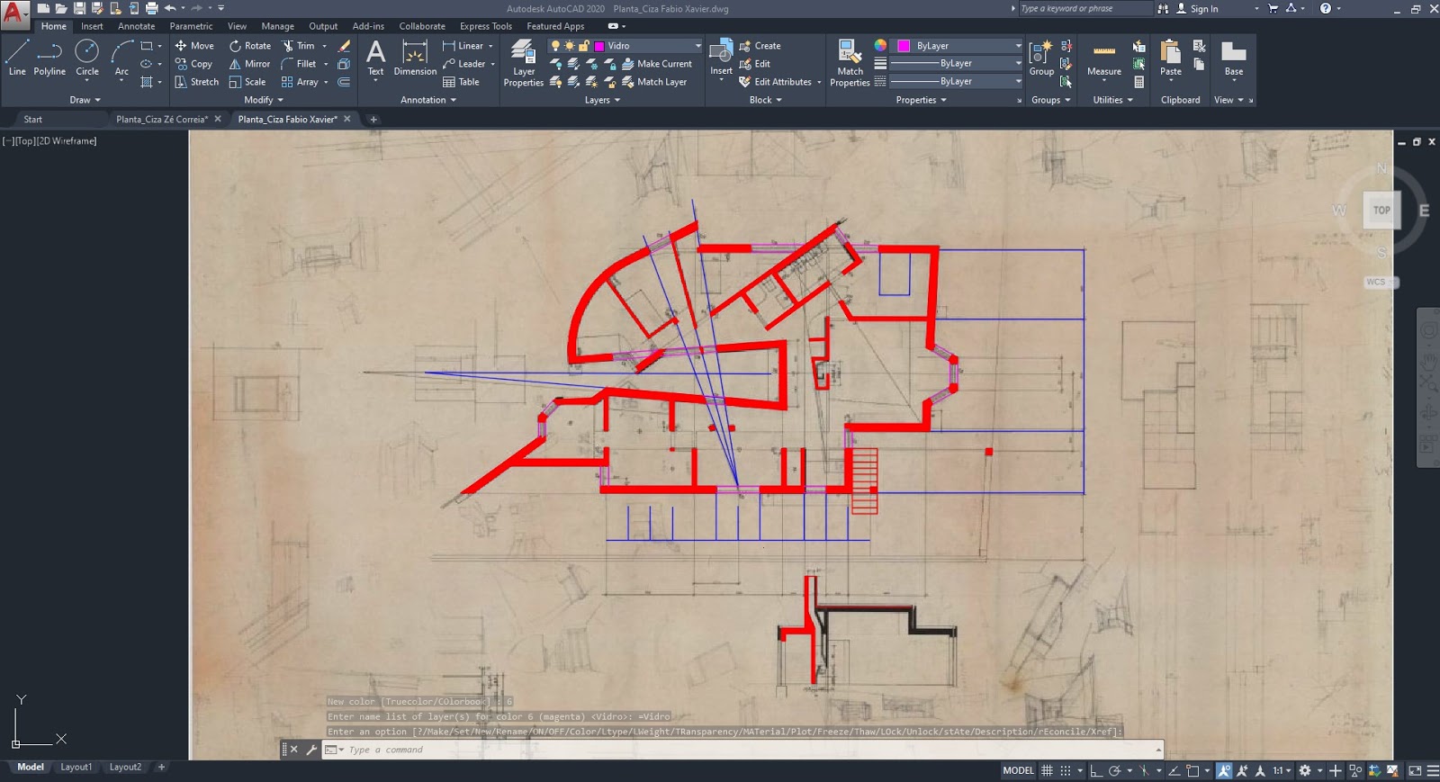Open the ByLayer object color dropdown

pos(1018,46)
